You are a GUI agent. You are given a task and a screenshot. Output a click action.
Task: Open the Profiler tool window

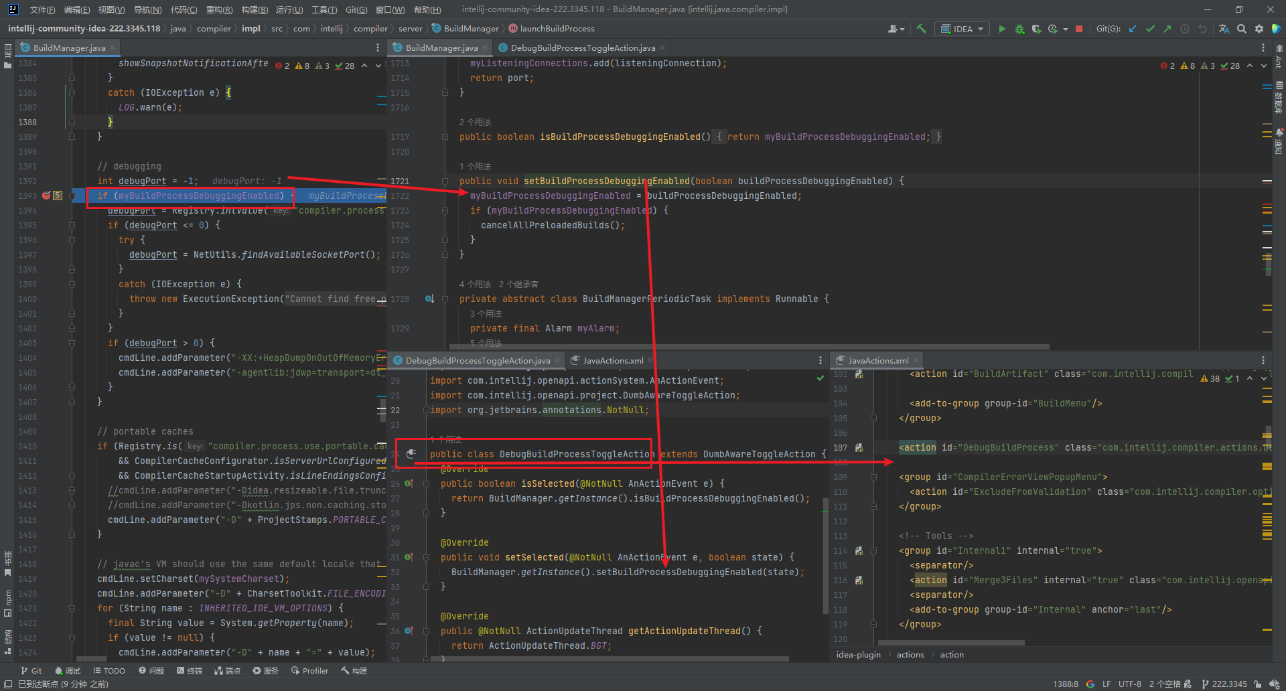309,670
